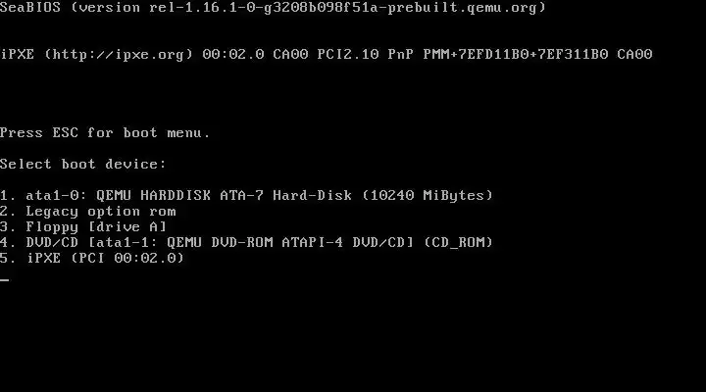Click the 'Select boot device:' prompt

tap(82, 164)
